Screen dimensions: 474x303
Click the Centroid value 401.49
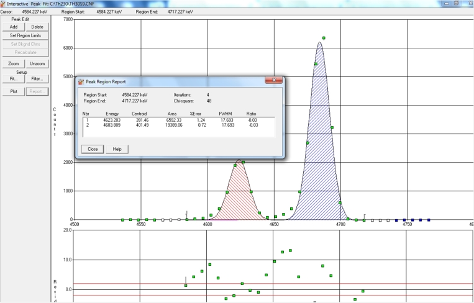coord(142,125)
